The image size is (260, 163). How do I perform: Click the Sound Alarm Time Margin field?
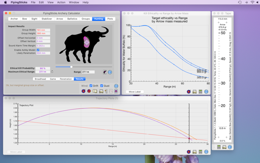click(43, 46)
